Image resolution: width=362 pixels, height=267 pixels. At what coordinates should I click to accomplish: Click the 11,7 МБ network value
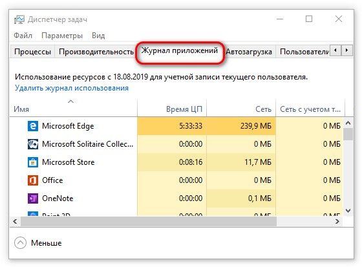click(x=258, y=162)
